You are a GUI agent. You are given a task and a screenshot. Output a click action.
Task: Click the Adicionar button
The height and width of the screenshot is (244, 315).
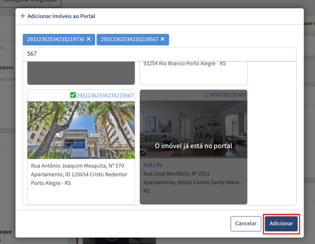[281, 223]
